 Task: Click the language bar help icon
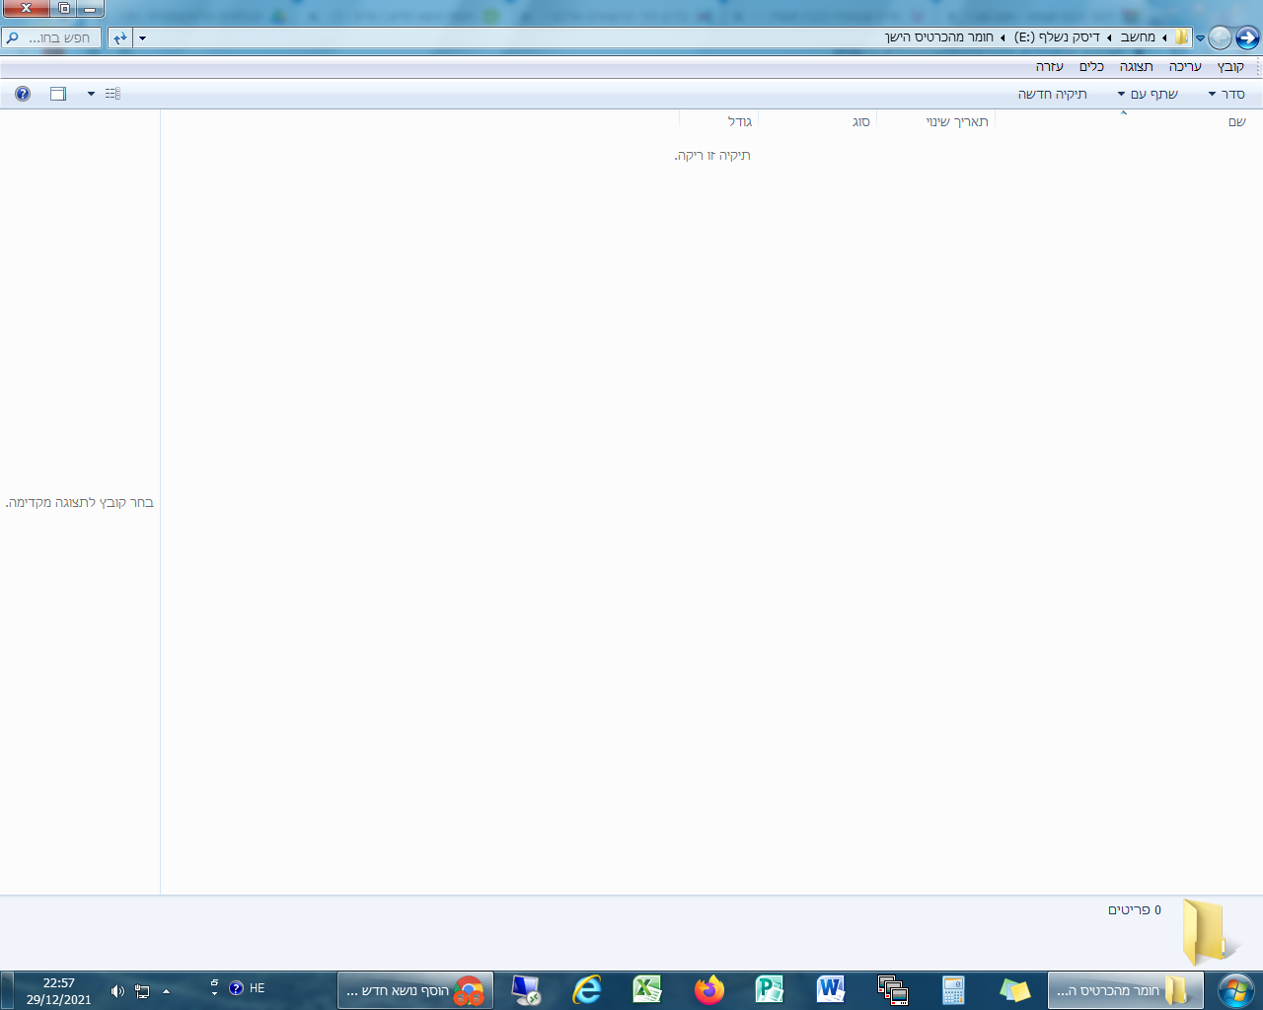pos(236,988)
